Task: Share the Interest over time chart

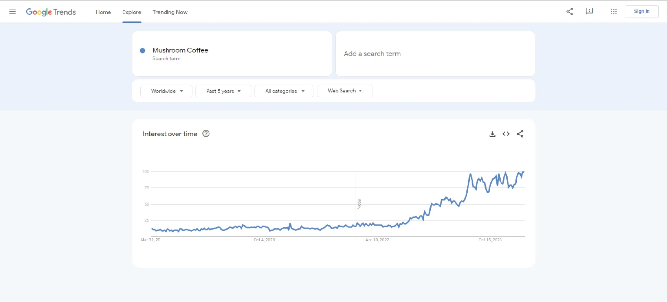Action: pyautogui.click(x=520, y=134)
